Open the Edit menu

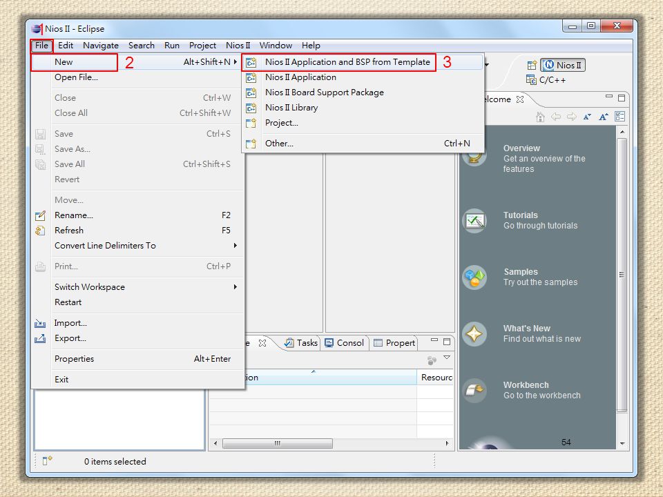click(x=66, y=46)
